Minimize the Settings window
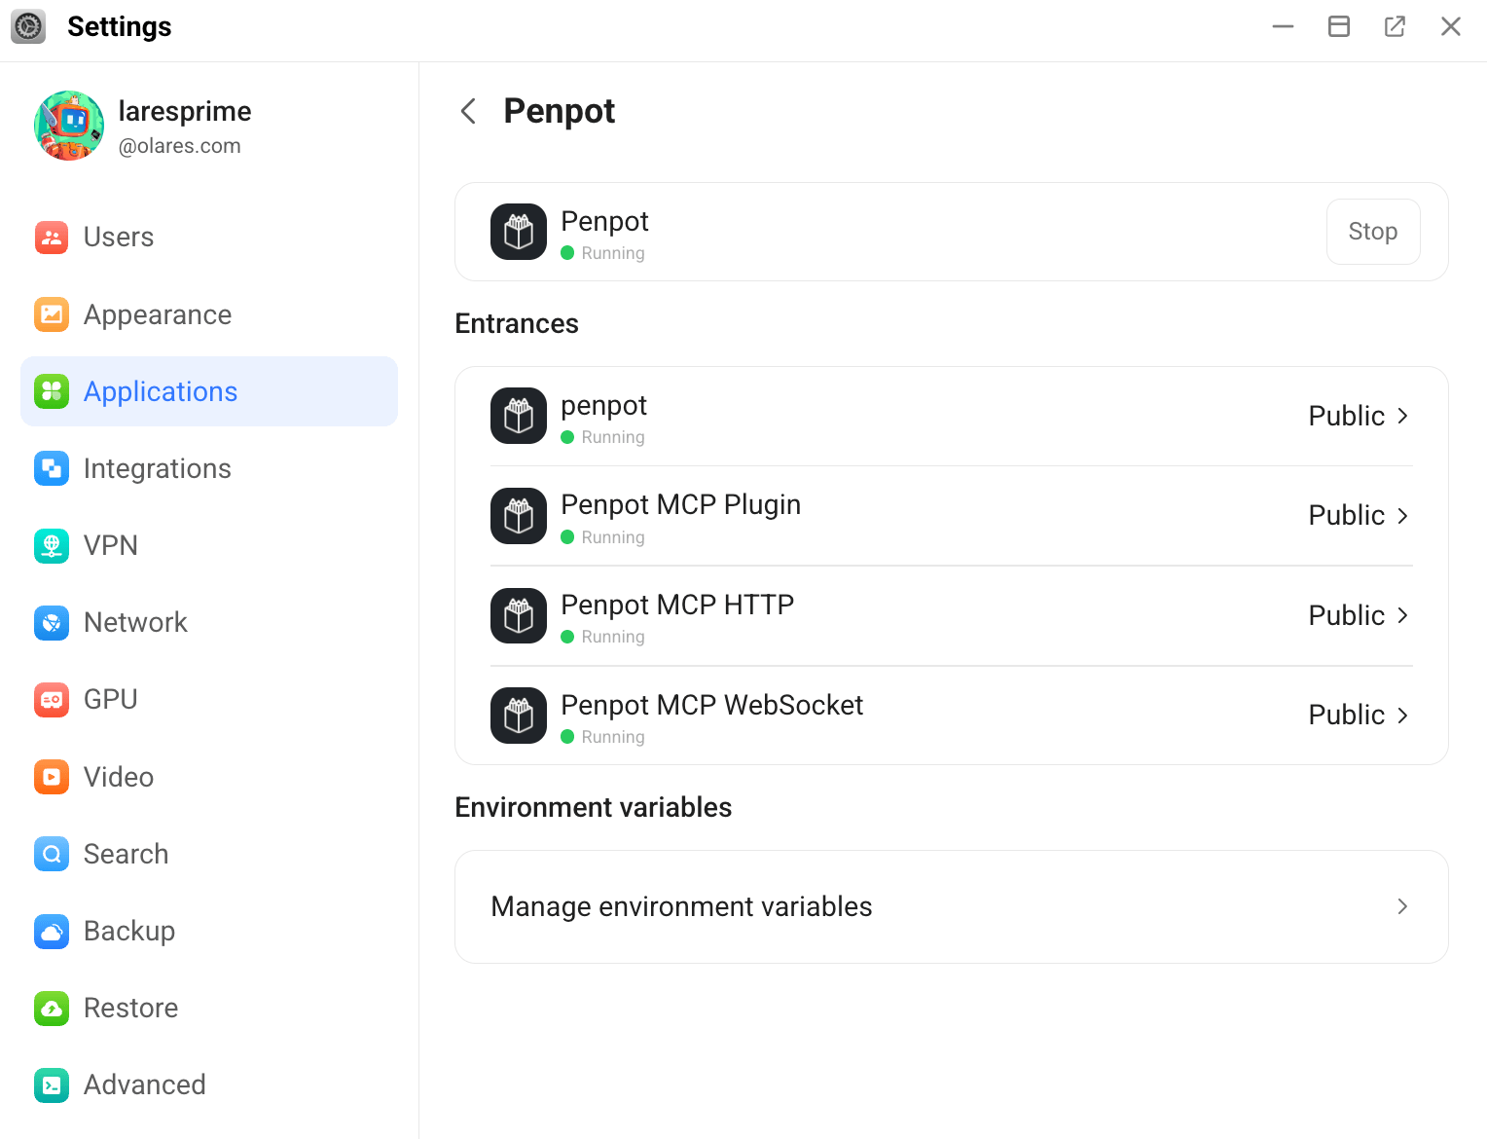This screenshot has width=1487, height=1139. (1284, 26)
